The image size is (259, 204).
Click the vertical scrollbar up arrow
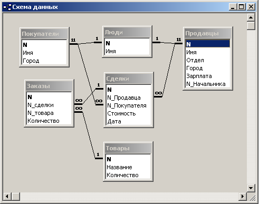click(x=251, y=17)
